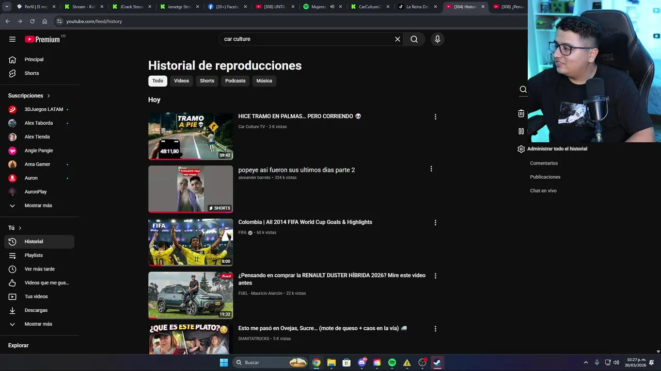The image size is (661, 371).
Task: Click the YouTube Premium logo
Action: (42, 39)
